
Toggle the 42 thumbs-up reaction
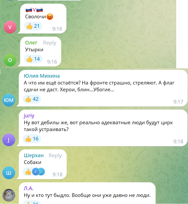[32, 99]
